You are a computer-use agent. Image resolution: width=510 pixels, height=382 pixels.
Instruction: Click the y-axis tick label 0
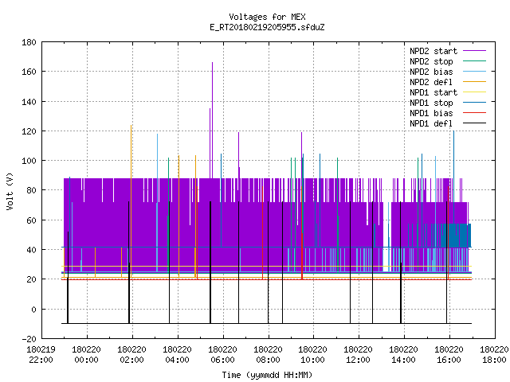point(33,310)
